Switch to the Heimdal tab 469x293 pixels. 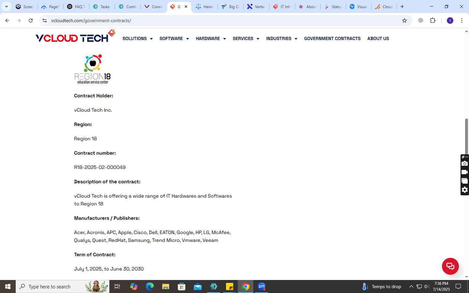point(205,7)
